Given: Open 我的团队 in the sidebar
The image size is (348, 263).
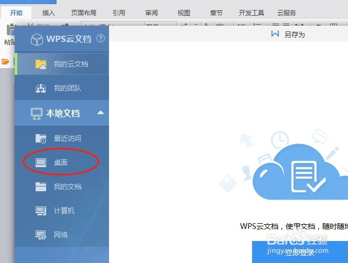Looking at the screenshot, I should 62,88.
